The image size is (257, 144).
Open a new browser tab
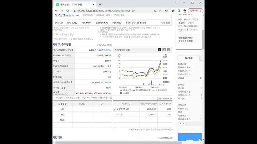[x=100, y=5]
